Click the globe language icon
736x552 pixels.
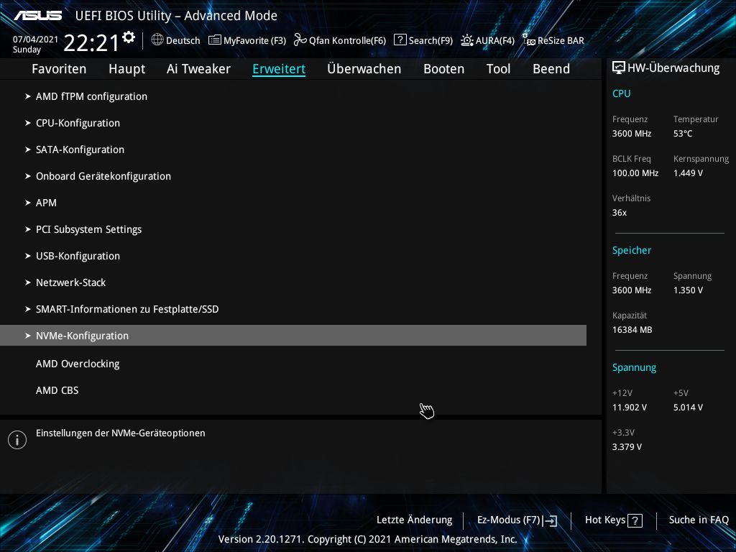[157, 40]
